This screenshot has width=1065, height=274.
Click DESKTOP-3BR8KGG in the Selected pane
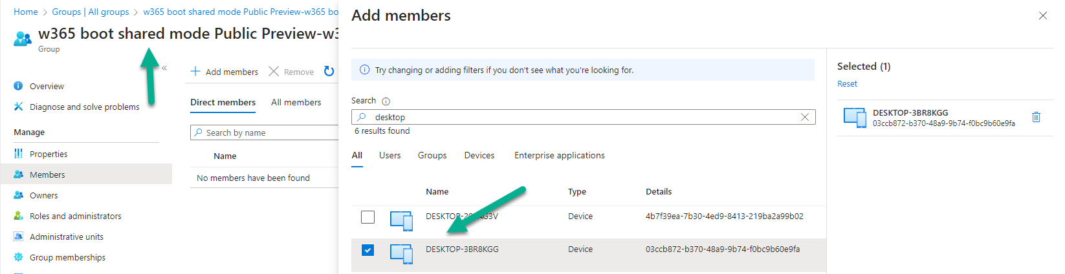[x=910, y=112]
